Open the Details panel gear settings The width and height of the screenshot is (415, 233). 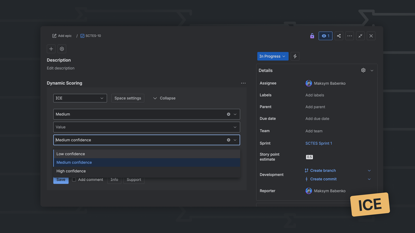pos(363,70)
